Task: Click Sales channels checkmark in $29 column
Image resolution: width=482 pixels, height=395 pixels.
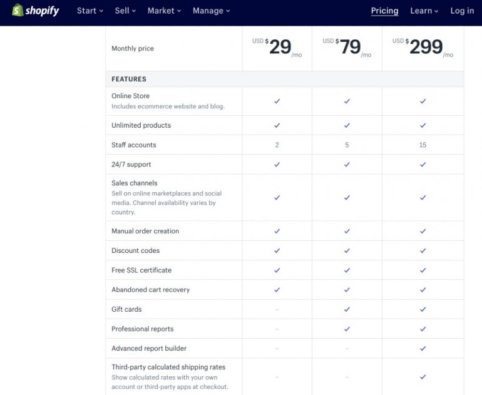Action: (277, 197)
